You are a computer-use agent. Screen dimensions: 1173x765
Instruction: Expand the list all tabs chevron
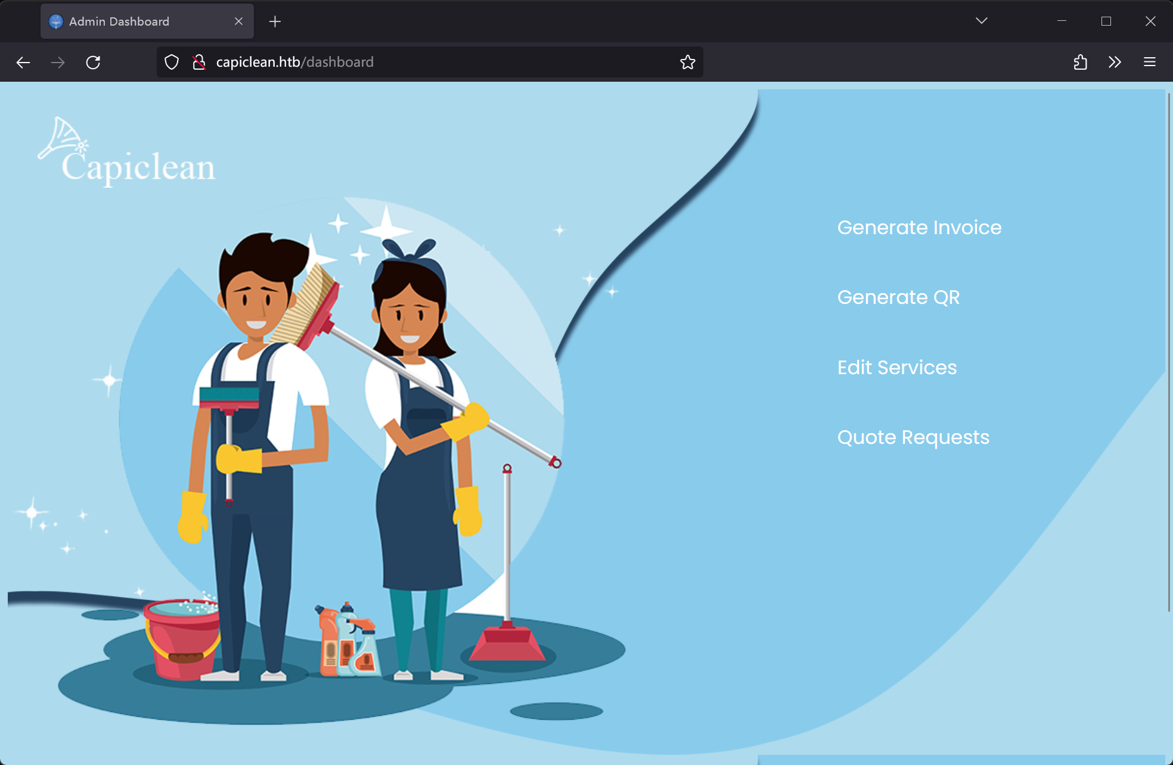coord(981,21)
